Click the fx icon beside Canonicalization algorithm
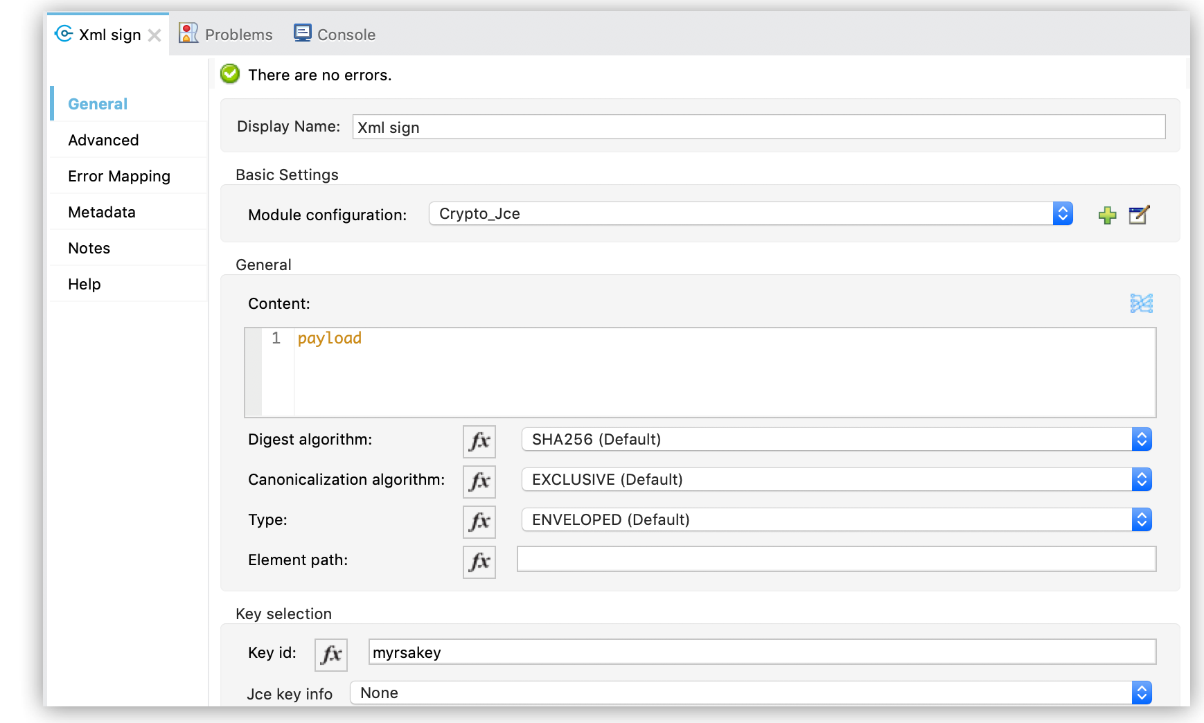This screenshot has width=1204, height=723. (x=479, y=481)
